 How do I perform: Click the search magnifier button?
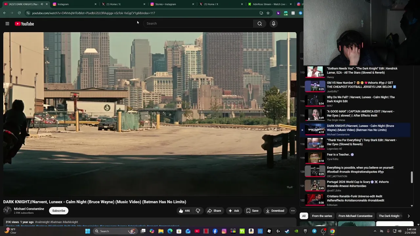pos(260,24)
